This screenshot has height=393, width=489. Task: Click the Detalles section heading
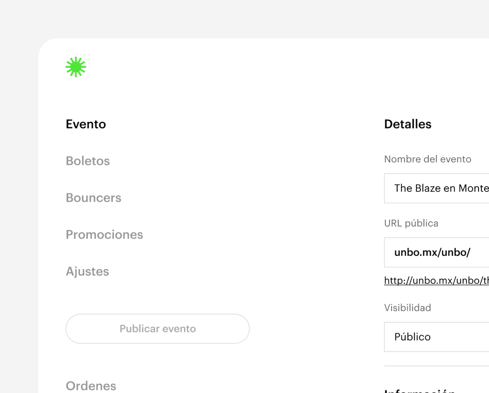point(407,124)
